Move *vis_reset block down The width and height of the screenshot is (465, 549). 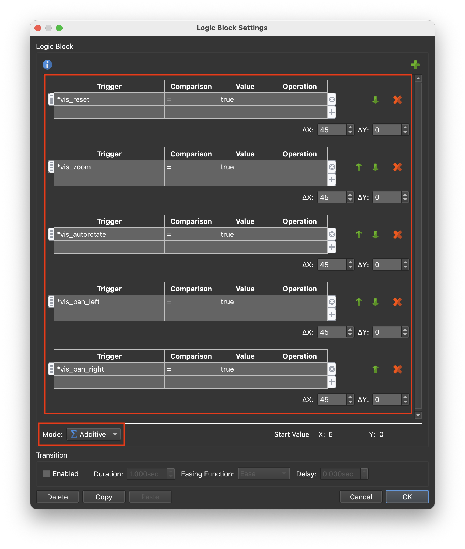click(x=375, y=100)
